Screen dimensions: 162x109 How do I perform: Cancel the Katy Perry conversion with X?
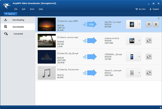click(149, 24)
